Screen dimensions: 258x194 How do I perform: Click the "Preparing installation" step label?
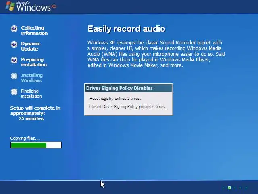pos(34,62)
